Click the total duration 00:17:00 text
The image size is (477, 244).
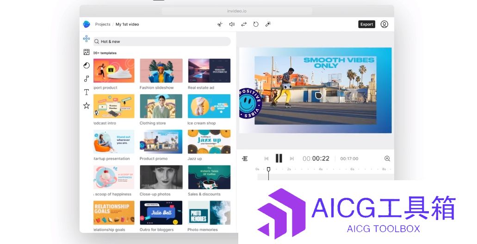pos(349,159)
